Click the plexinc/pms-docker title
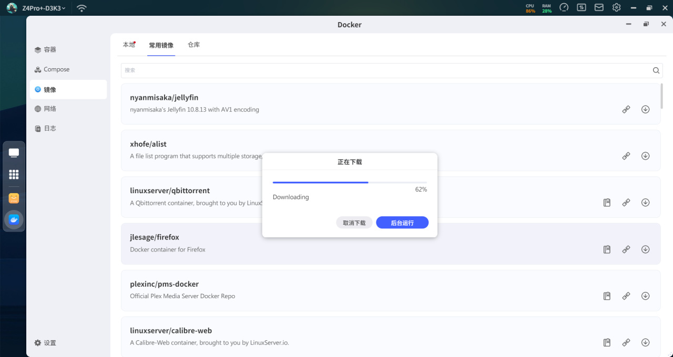The height and width of the screenshot is (357, 673). coord(164,284)
